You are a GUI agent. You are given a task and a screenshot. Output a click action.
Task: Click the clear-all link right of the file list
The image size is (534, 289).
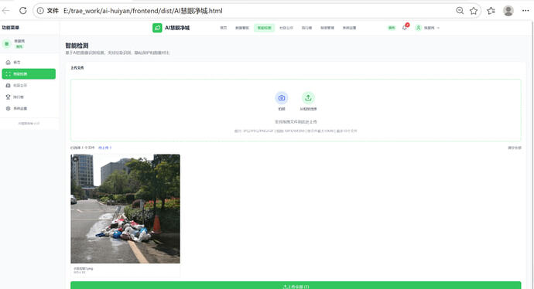tap(514, 148)
